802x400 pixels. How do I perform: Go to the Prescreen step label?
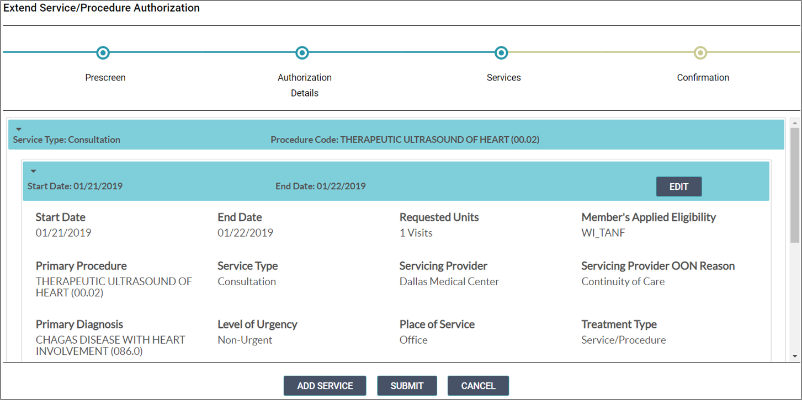[105, 78]
